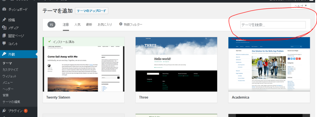Click the Three theme name

click(x=144, y=97)
